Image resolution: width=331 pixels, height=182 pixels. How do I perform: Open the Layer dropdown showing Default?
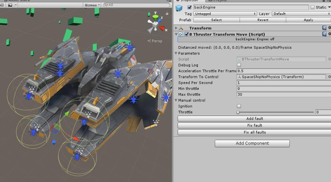tap(301, 14)
